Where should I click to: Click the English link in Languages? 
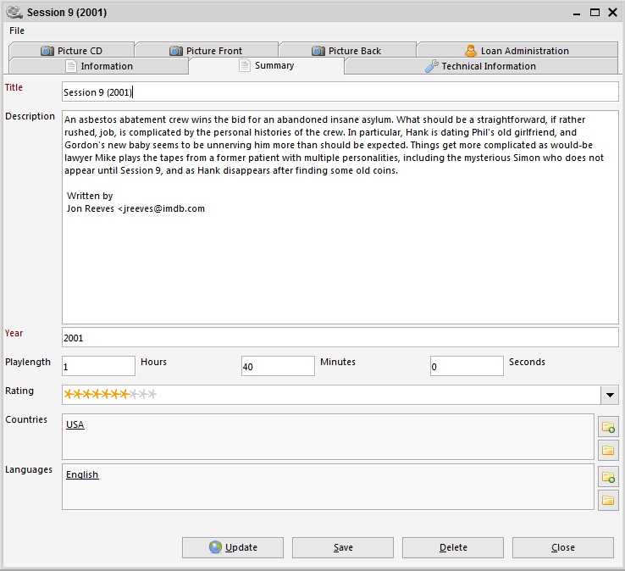[x=82, y=474]
